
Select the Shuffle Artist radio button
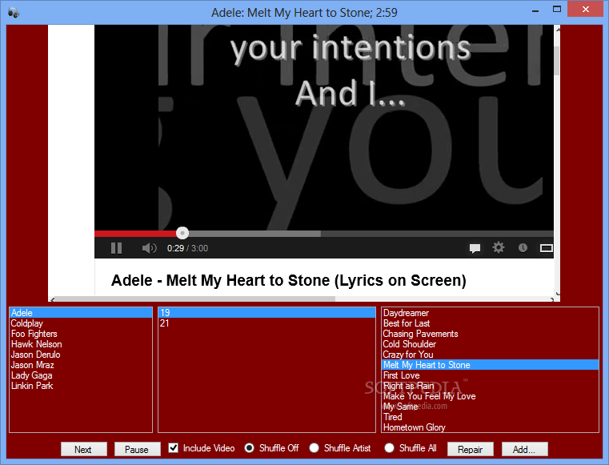tap(314, 448)
